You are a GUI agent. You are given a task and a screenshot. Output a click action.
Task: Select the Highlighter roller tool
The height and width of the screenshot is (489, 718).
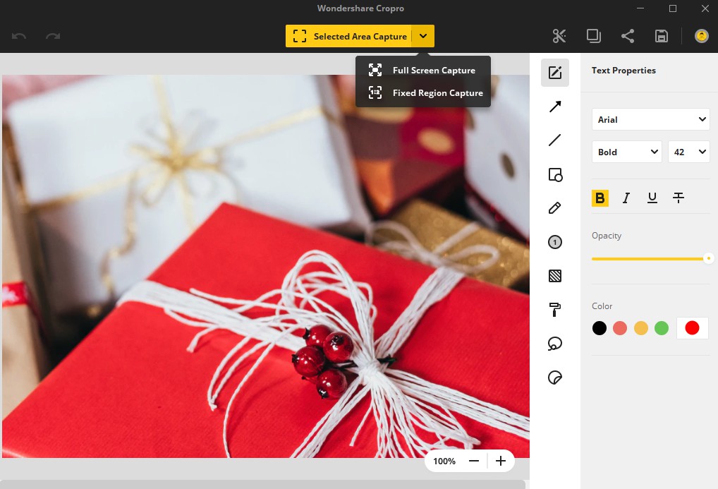[x=555, y=310]
